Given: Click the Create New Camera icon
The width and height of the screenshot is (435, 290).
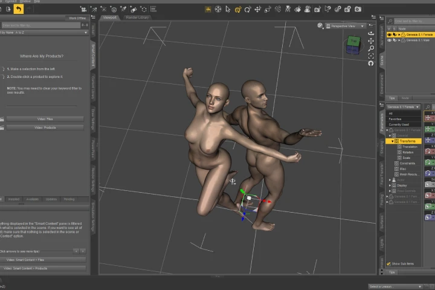Looking at the screenshot, I should (x=83, y=9).
